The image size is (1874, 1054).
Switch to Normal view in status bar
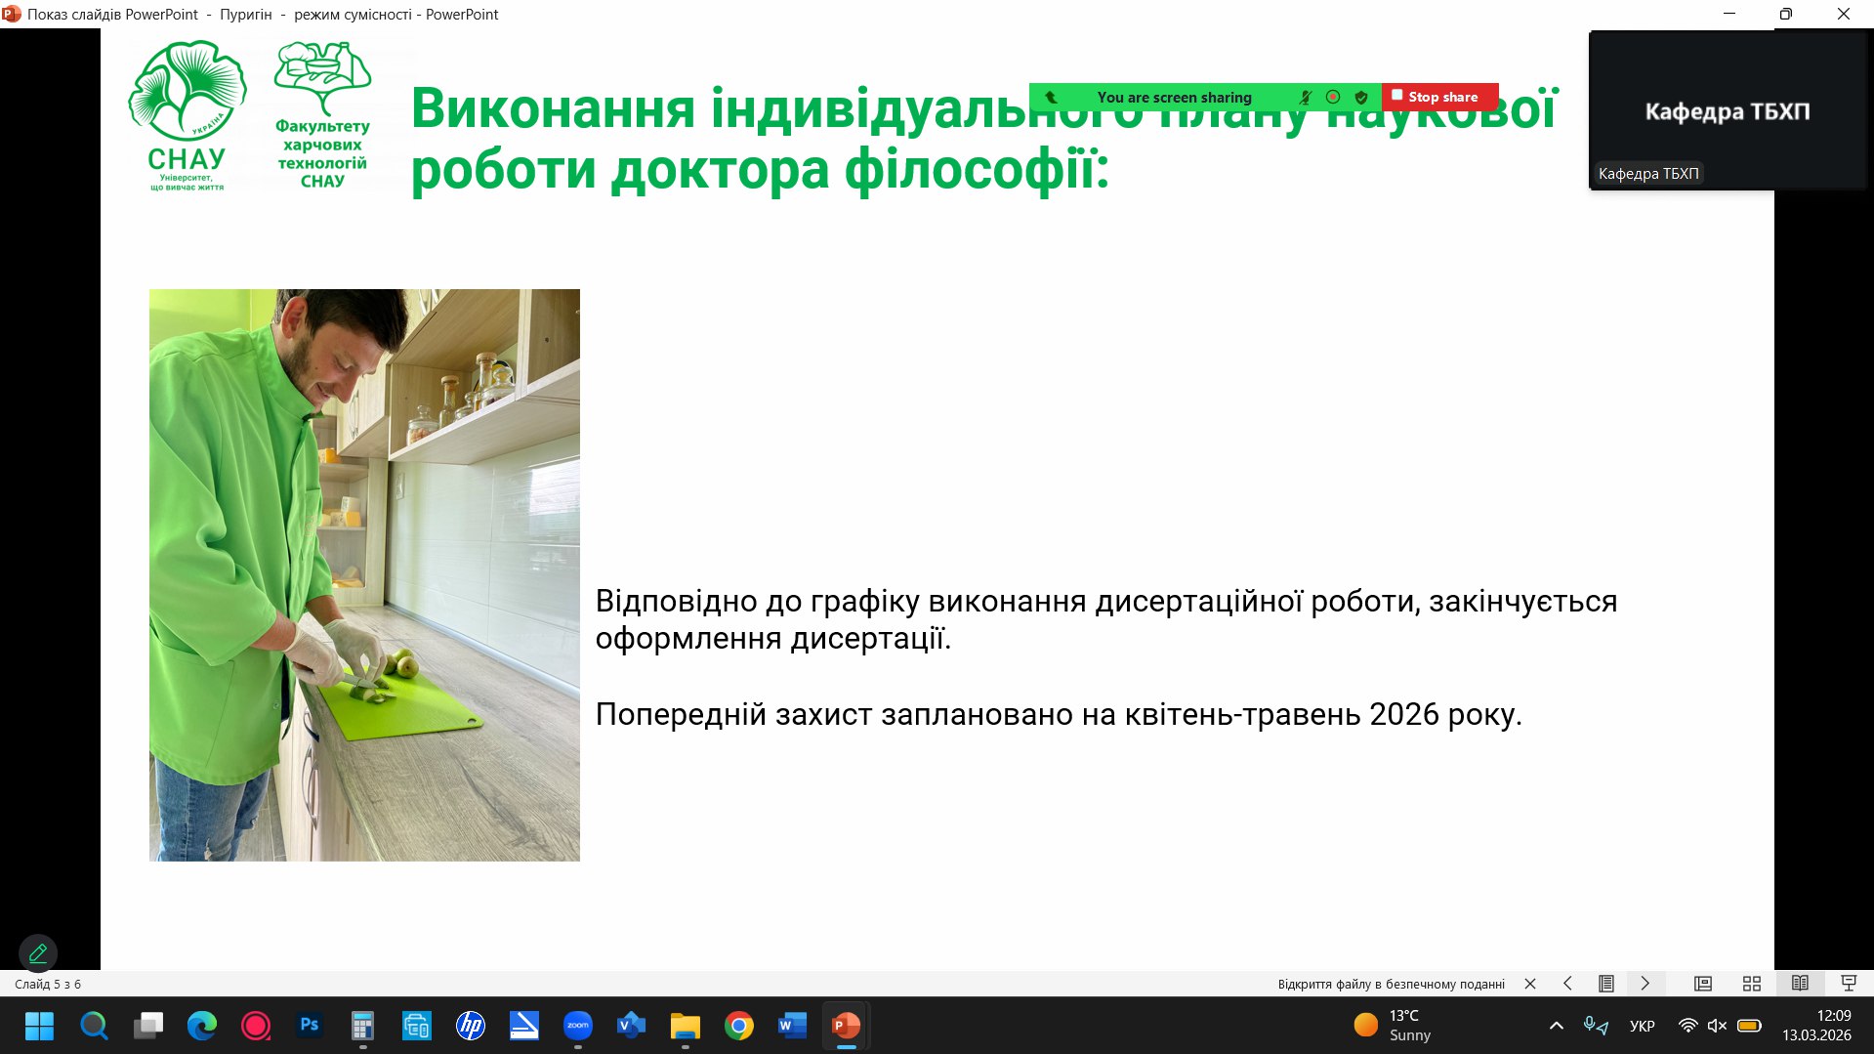click(x=1702, y=984)
